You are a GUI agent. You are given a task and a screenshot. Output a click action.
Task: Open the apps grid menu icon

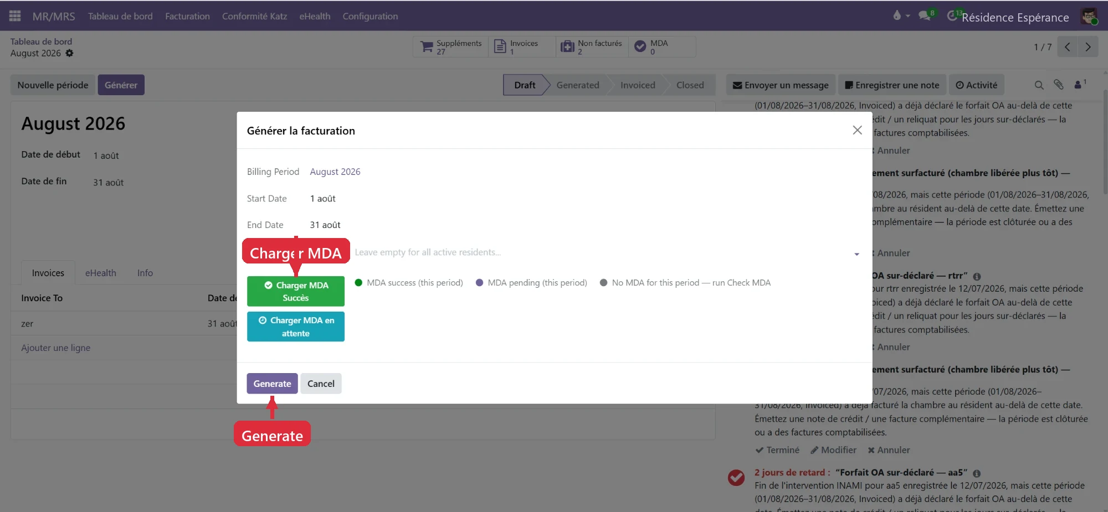click(15, 16)
